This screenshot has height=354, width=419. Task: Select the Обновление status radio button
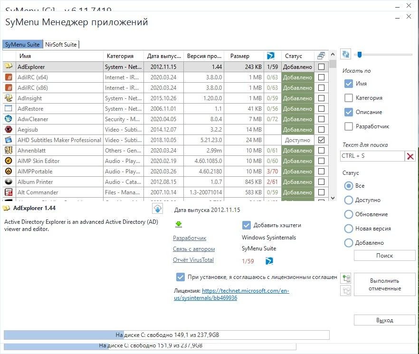pos(349,214)
